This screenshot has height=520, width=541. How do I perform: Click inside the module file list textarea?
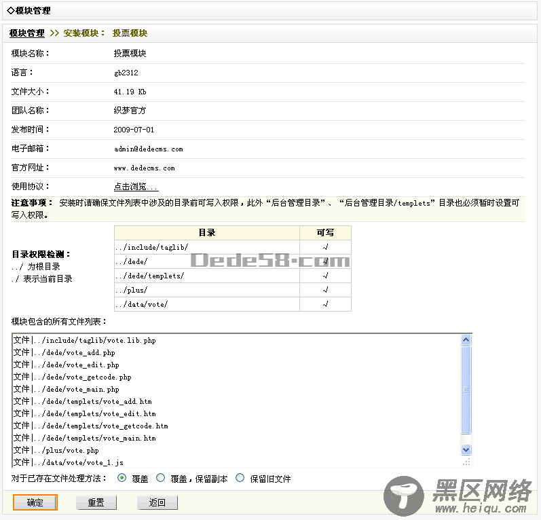[242, 401]
